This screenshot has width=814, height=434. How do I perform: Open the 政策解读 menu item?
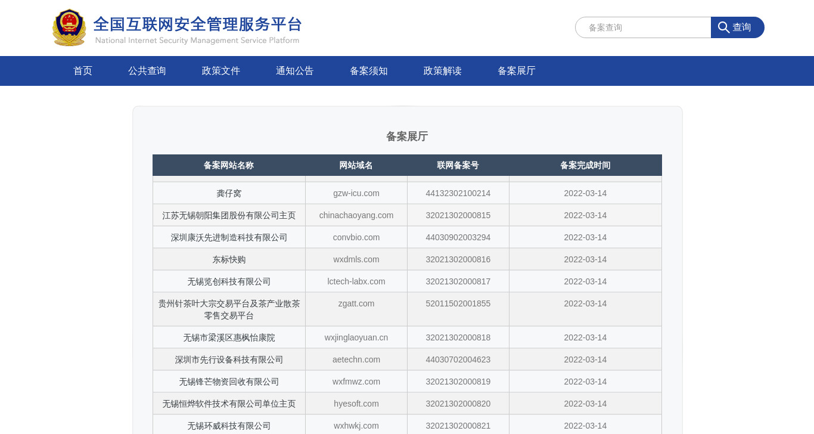pos(443,71)
